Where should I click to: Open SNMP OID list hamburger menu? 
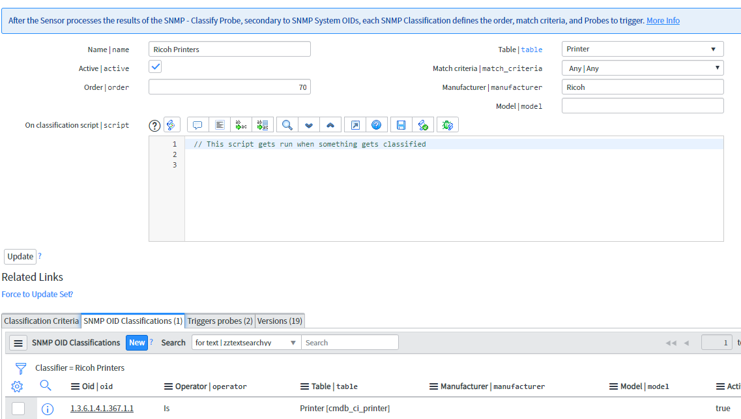tap(18, 343)
